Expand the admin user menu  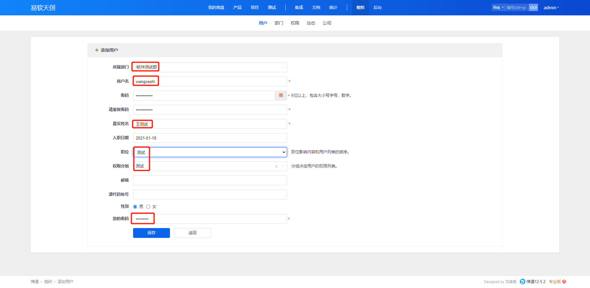tap(551, 8)
